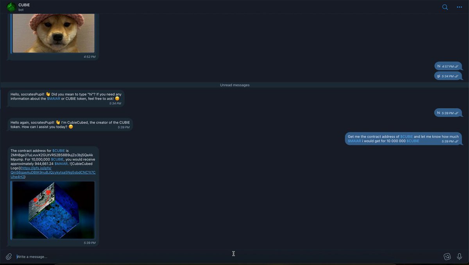Open the Shiba dog with hat image
469x265 pixels.
54,33
